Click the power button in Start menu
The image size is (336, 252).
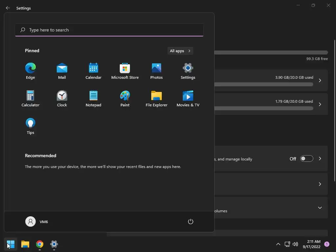(191, 221)
